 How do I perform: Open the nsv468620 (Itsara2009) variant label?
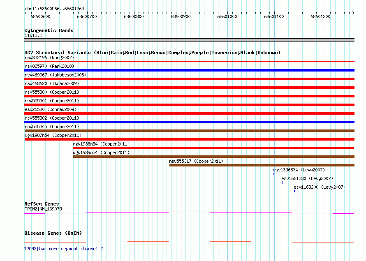click(x=52, y=83)
